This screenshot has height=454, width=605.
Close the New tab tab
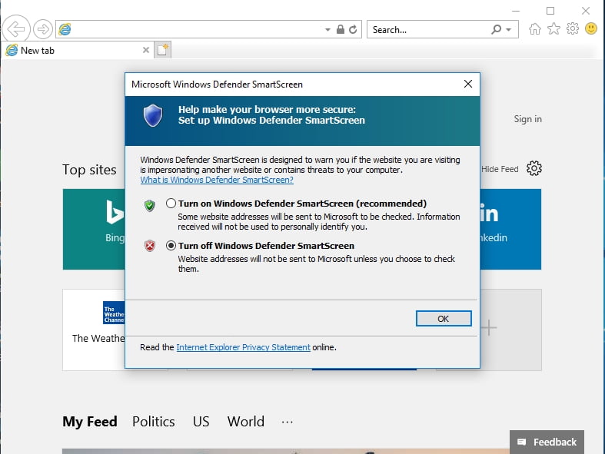coord(146,50)
